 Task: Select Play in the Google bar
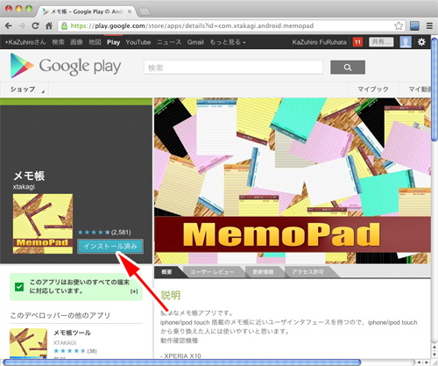113,42
